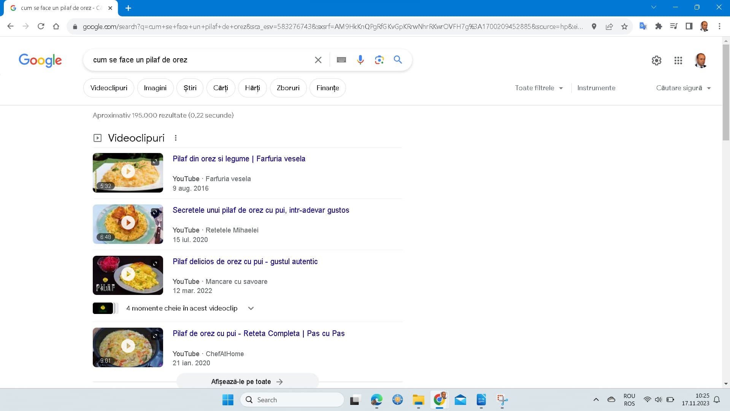Viewport: 730px width, 411px height.
Task: Open the on-screen keyboard input tool
Action: 341,60
